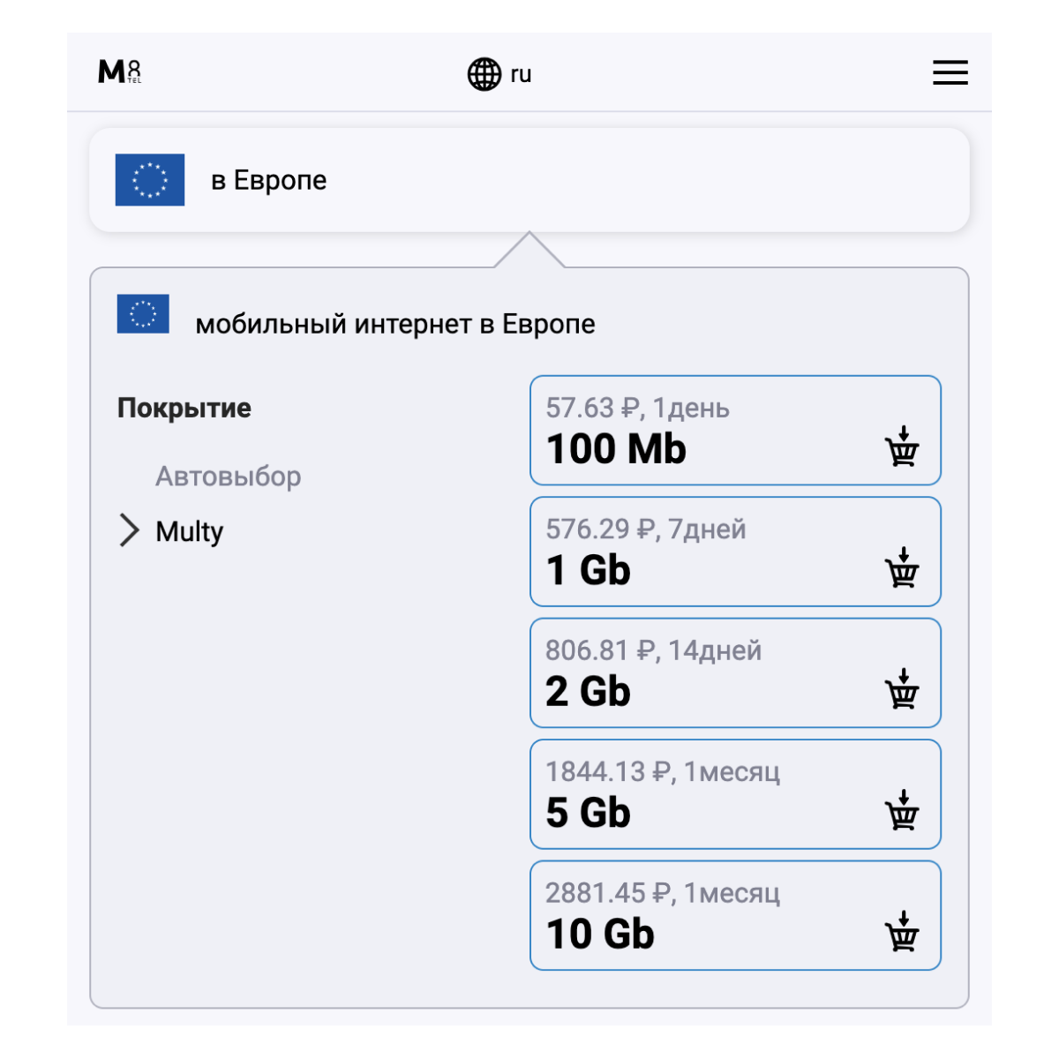Add 100 Mb plan to cart
This screenshot has width=1059, height=1059.
click(902, 446)
